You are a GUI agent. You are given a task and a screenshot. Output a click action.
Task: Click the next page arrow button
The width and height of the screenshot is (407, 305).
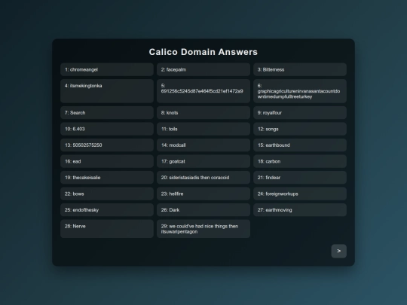point(338,251)
